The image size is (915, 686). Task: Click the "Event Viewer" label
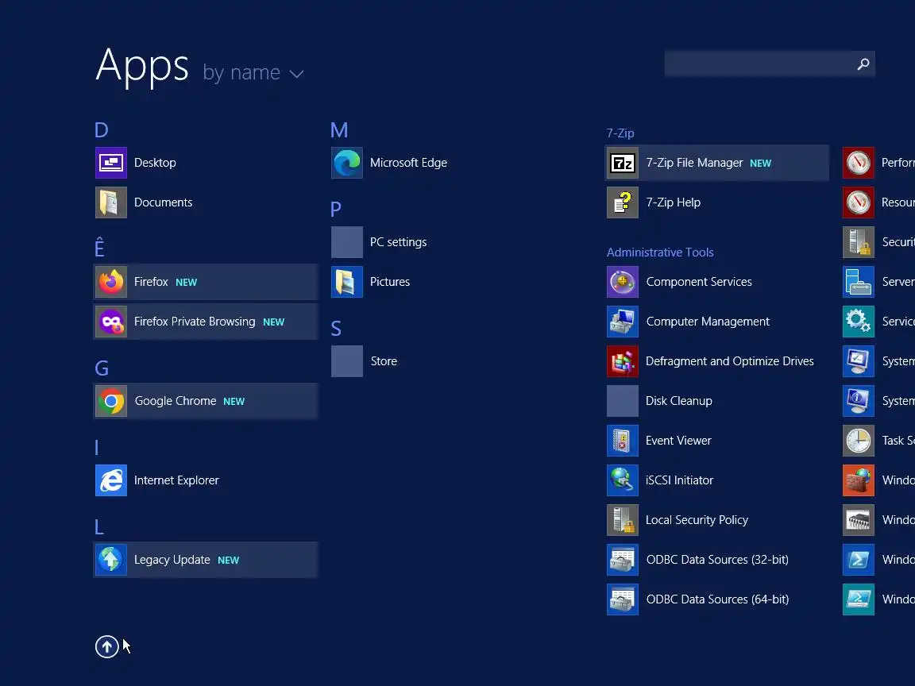click(x=678, y=441)
